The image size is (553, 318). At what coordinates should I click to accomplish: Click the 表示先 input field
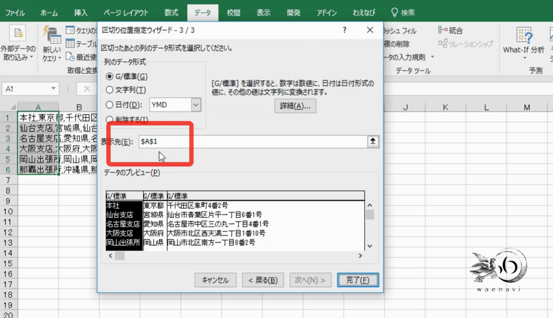(253, 142)
